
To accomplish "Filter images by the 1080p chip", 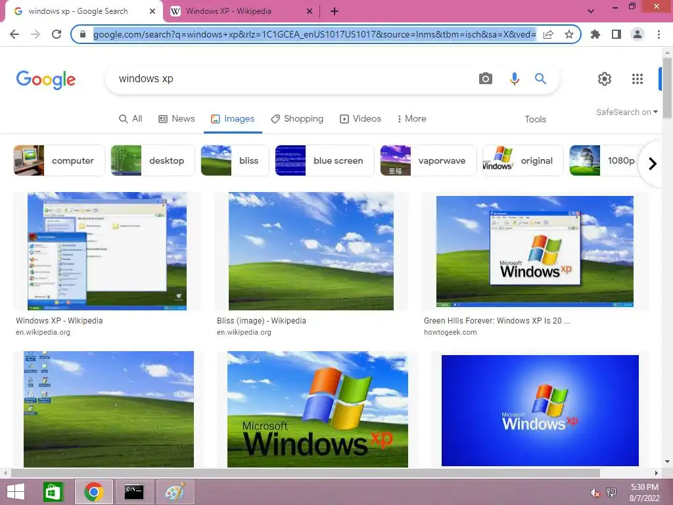I will click(605, 160).
